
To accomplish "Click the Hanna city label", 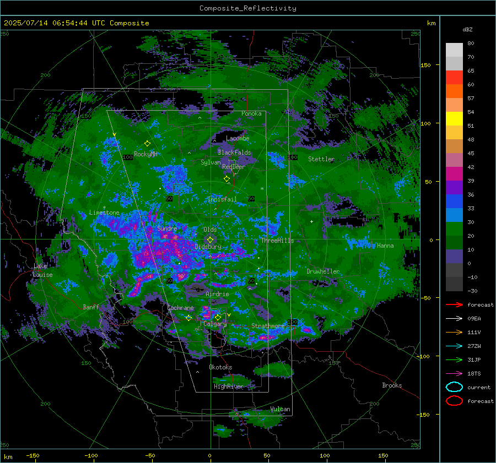I will (x=385, y=246).
